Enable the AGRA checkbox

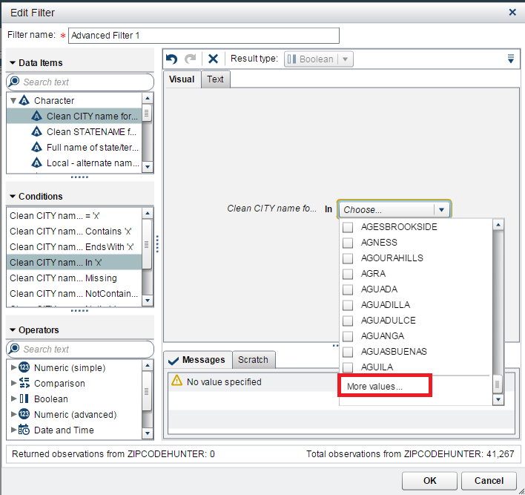[x=347, y=274]
